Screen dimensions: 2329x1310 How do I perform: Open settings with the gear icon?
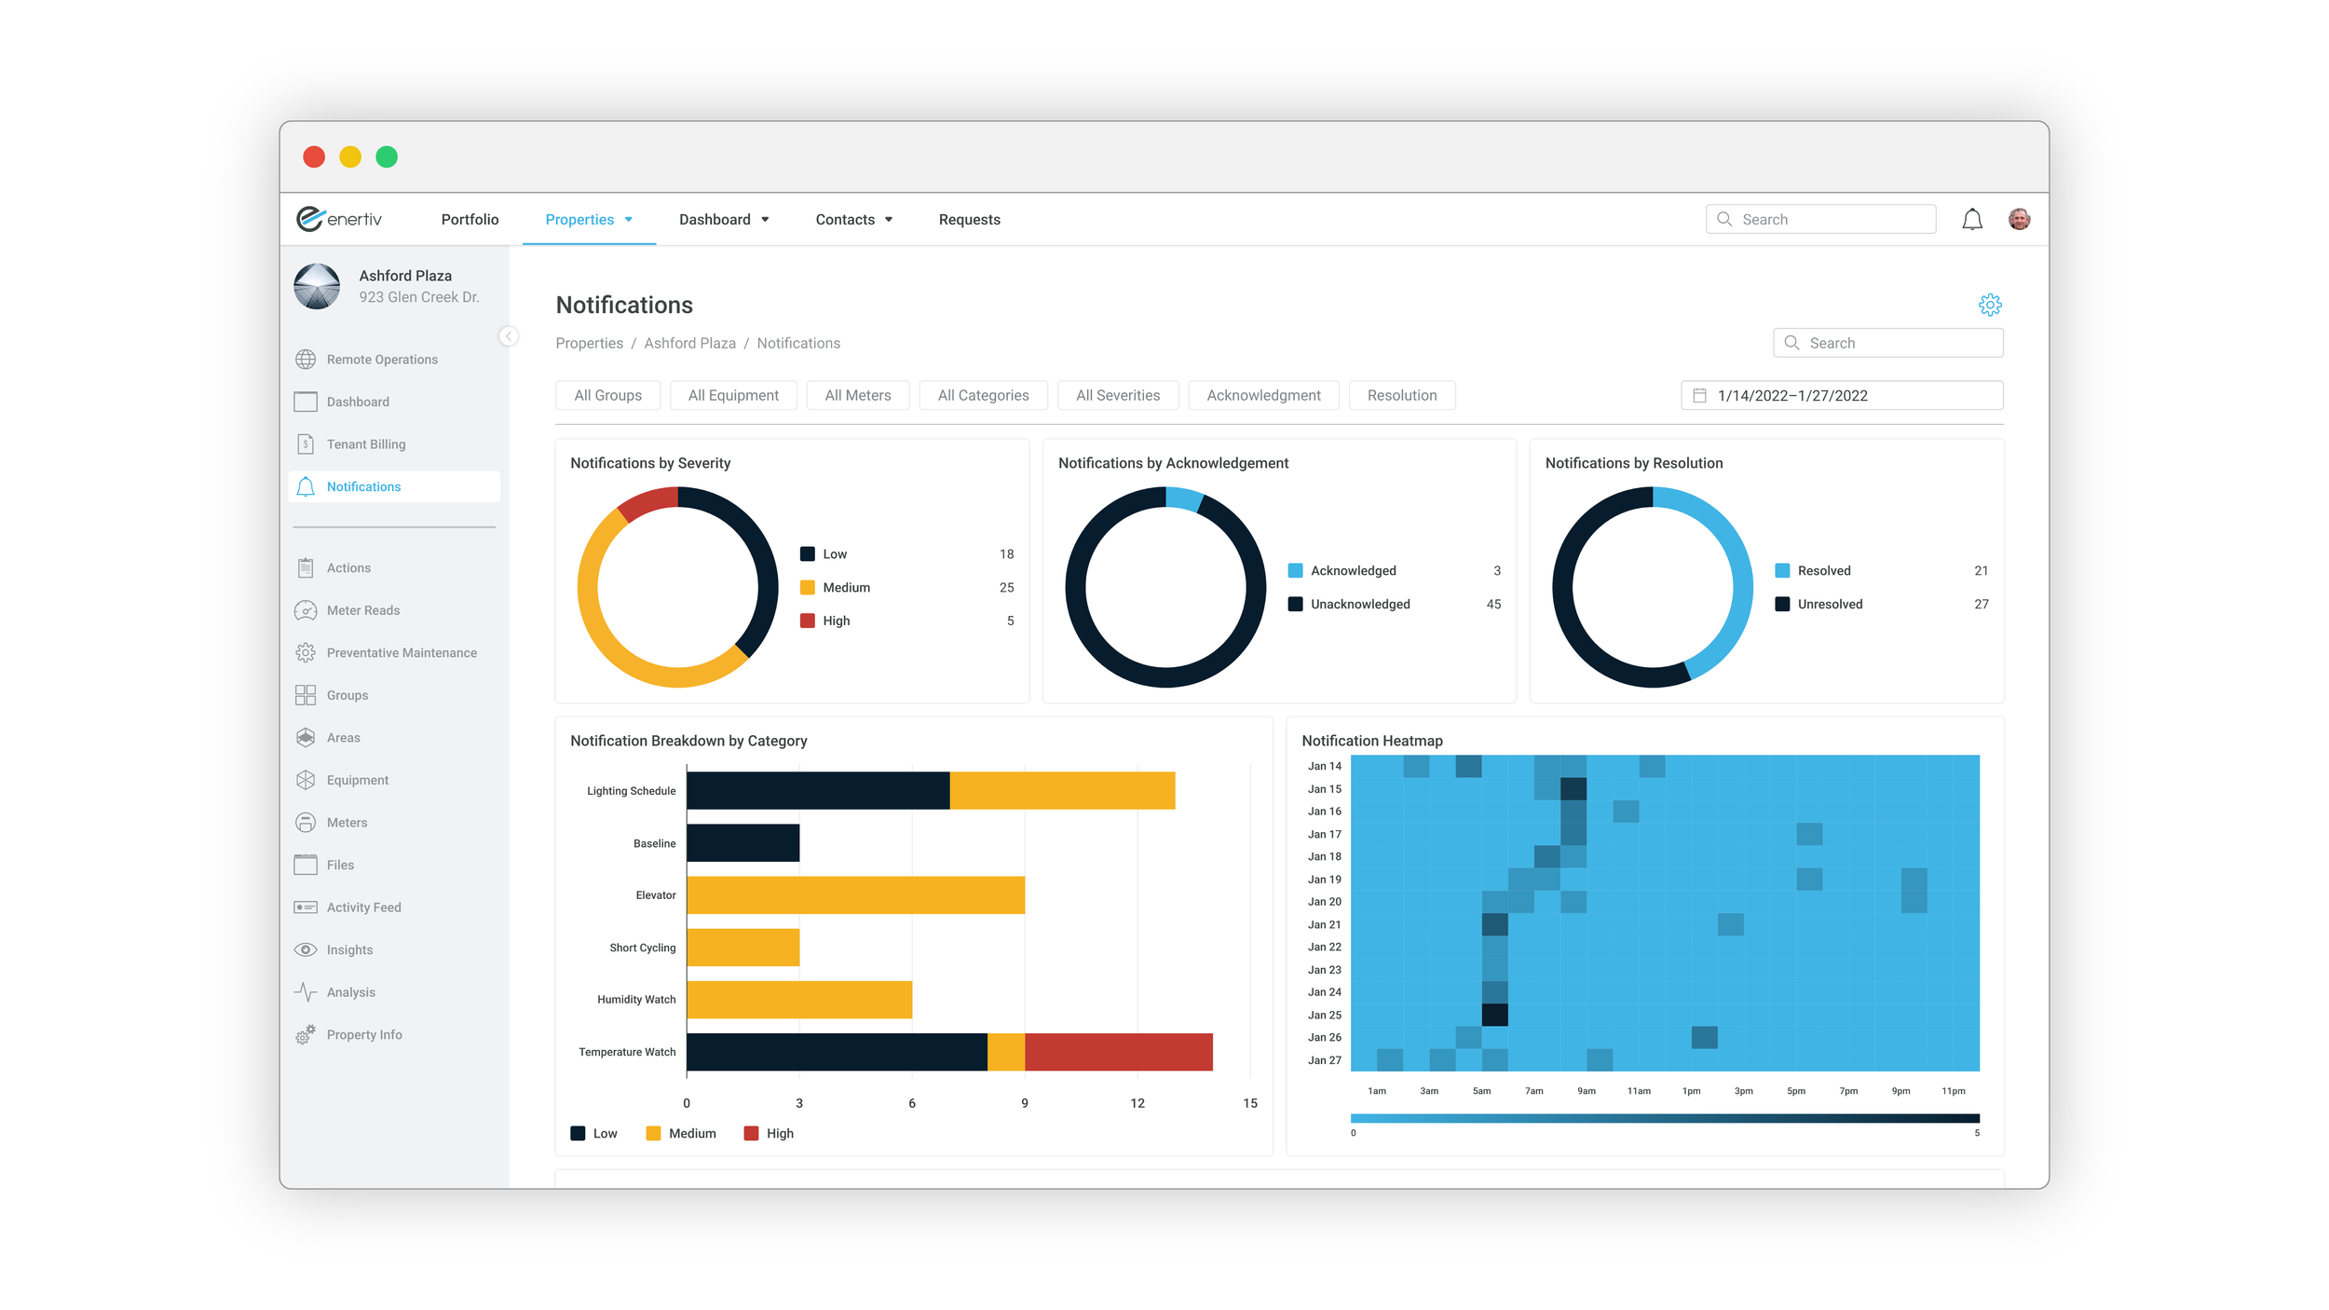[x=1989, y=305]
